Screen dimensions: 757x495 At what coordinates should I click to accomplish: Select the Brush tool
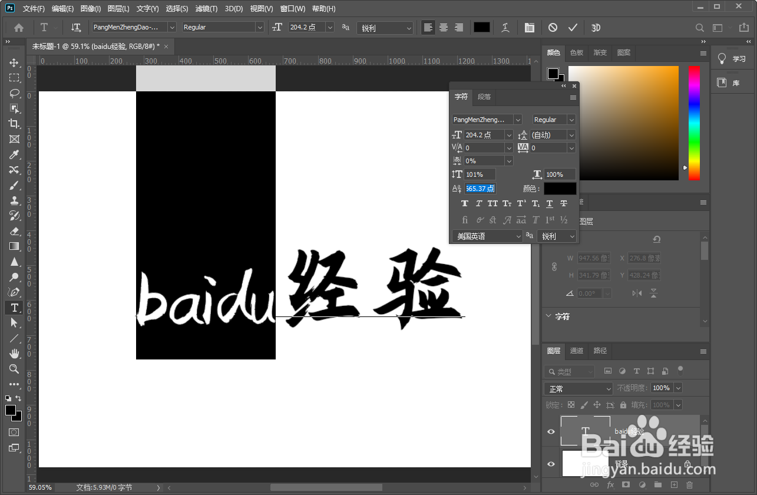tap(14, 185)
